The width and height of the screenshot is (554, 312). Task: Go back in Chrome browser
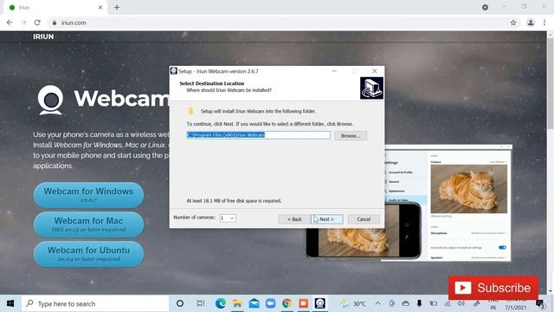(10, 23)
